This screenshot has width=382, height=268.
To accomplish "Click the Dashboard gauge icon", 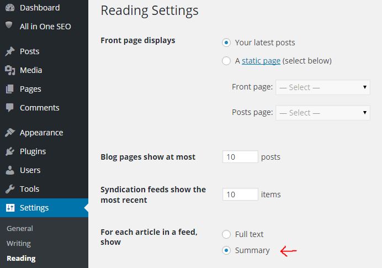I will 10,8.
